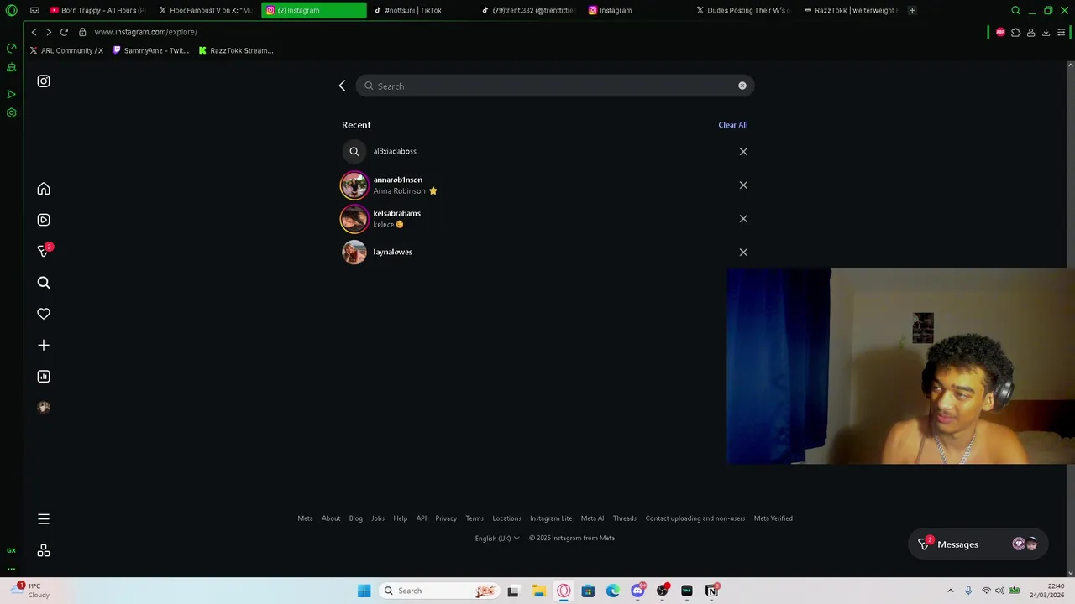The width and height of the screenshot is (1075, 604).
Task: Open the Messages floating button
Action: click(x=978, y=544)
